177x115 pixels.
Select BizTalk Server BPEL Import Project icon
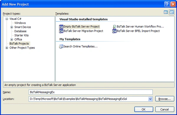coord(114,31)
